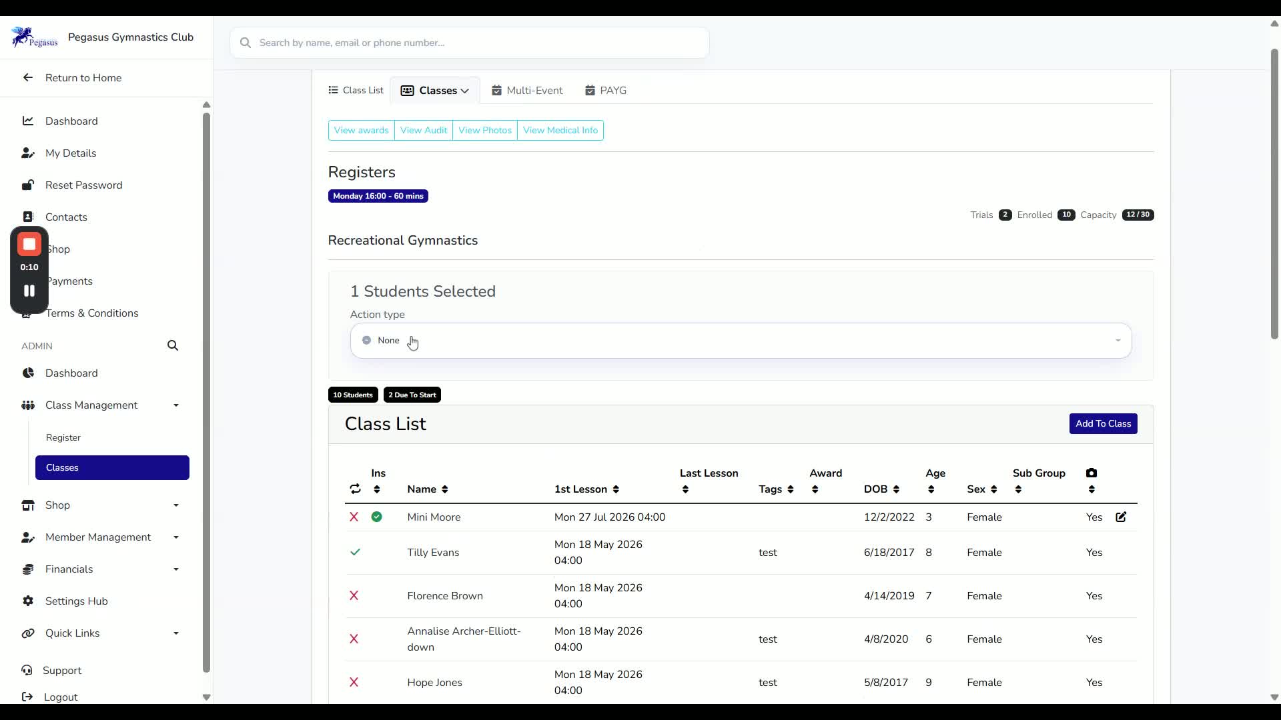Toggle the red X for Hope Jones

tap(354, 683)
